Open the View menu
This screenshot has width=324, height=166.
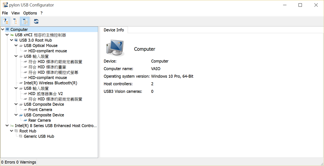point(16,13)
